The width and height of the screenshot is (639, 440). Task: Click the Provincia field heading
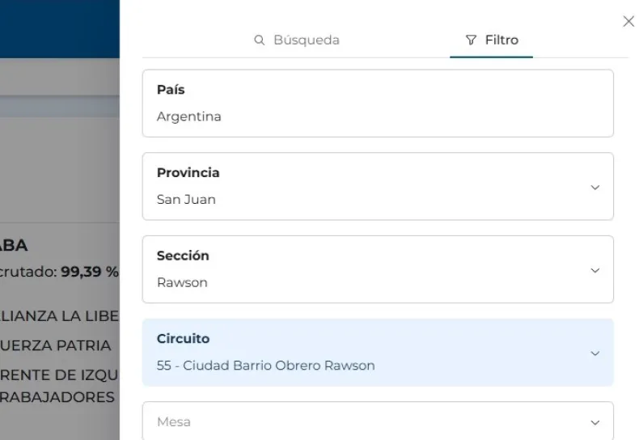[x=188, y=172]
